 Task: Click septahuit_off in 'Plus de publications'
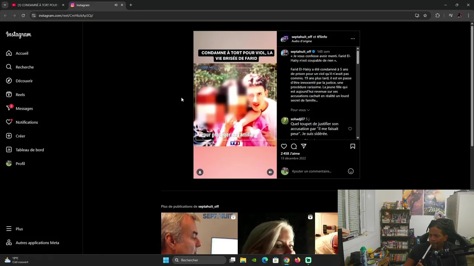[x=208, y=207]
